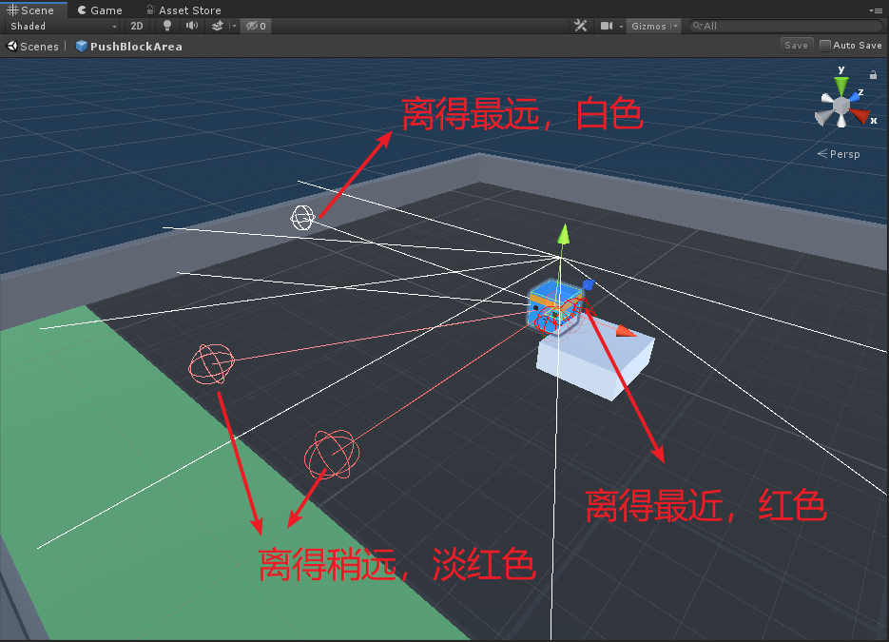Click the x axis cone on orientation gizmo
889x642 pixels.
pos(860,116)
